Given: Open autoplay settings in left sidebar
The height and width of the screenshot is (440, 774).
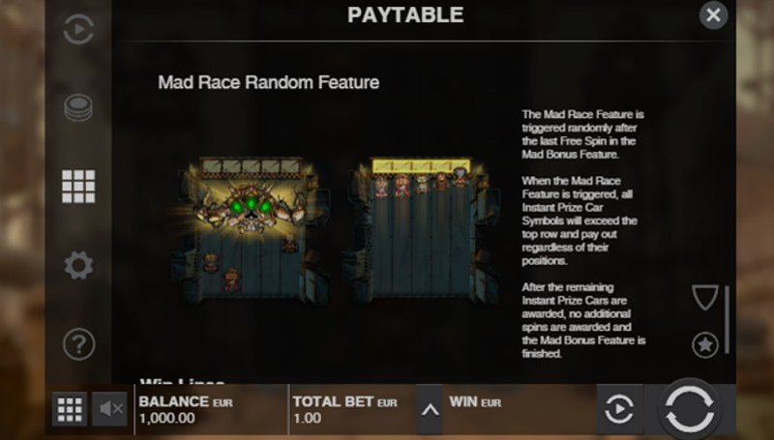Looking at the screenshot, I should pos(78,29).
